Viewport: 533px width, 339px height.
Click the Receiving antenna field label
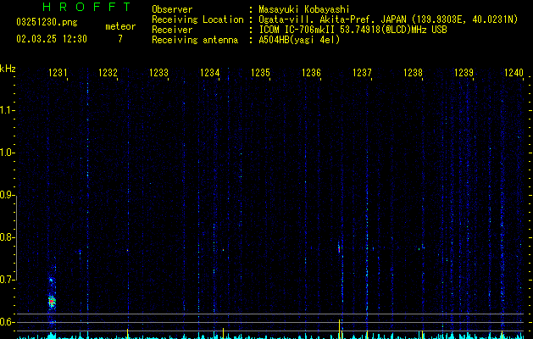point(195,40)
